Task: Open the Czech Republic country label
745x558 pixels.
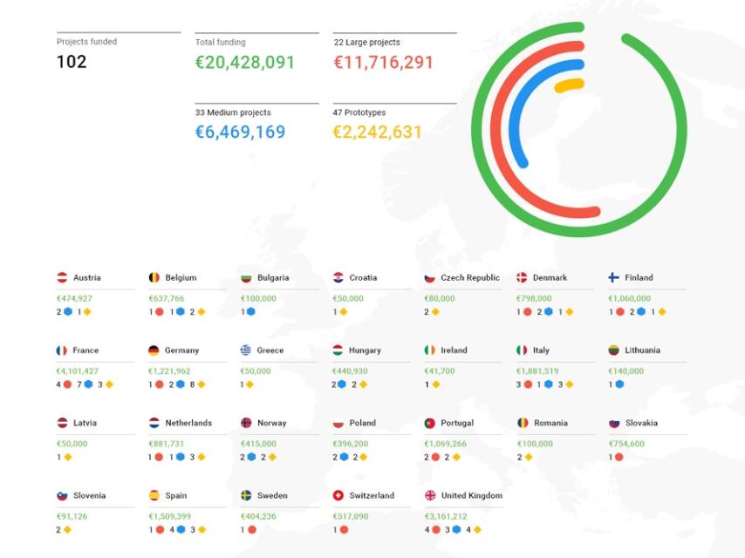Action: [x=470, y=278]
